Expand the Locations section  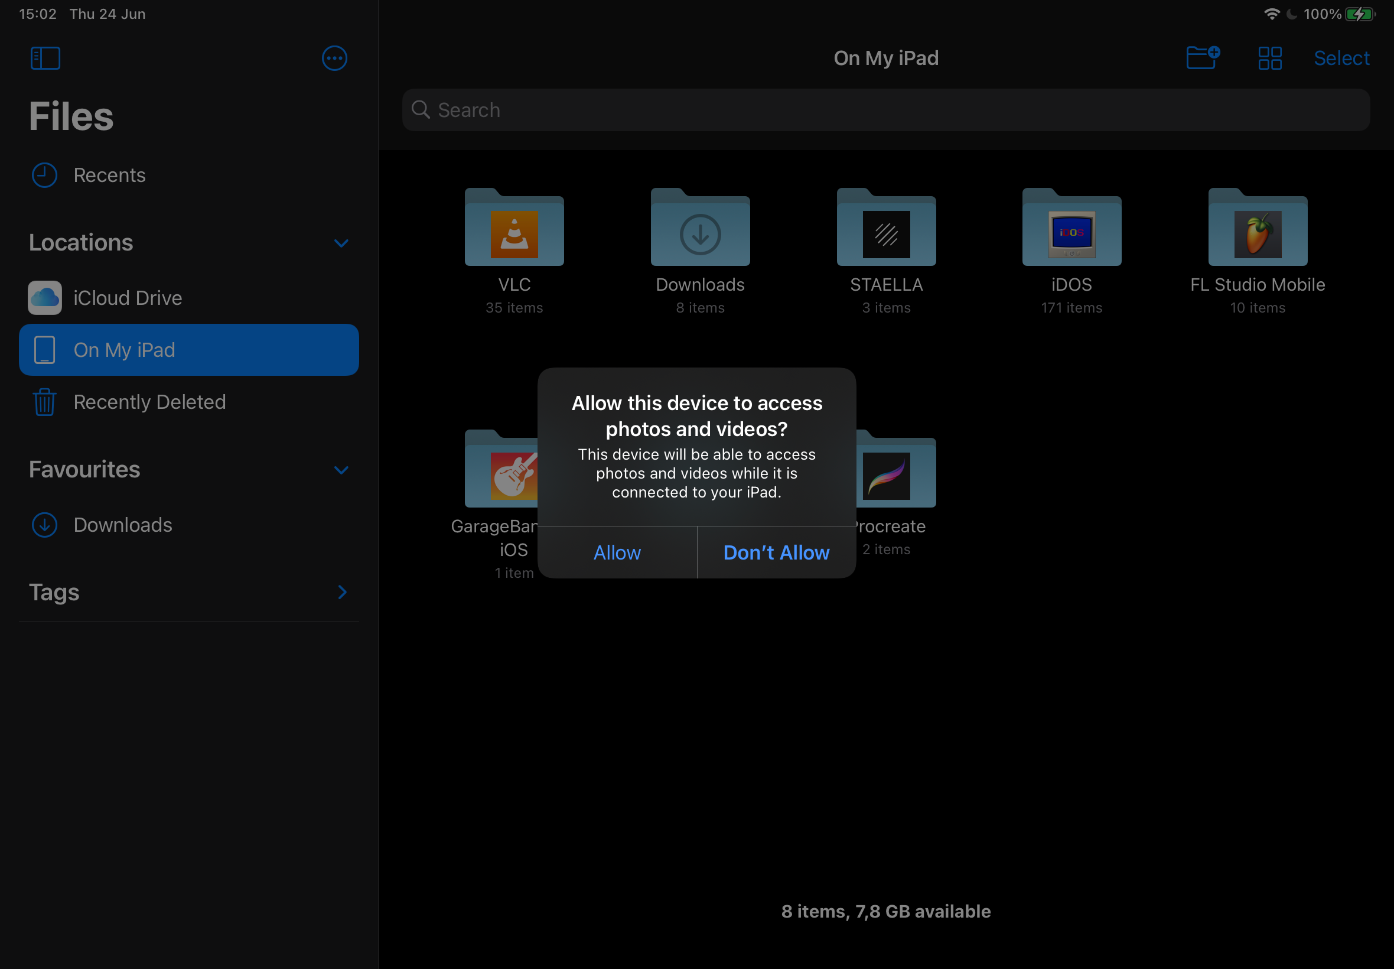pyautogui.click(x=341, y=242)
